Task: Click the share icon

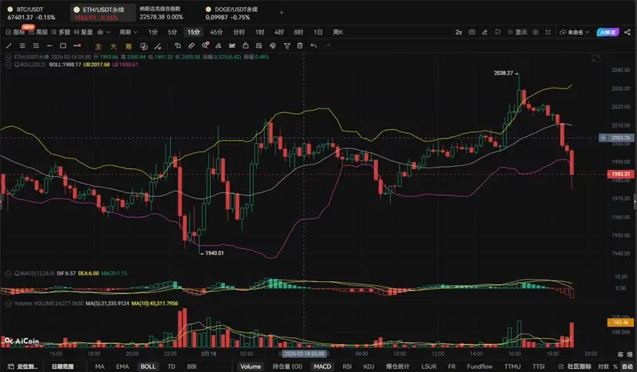Action: coord(627,32)
